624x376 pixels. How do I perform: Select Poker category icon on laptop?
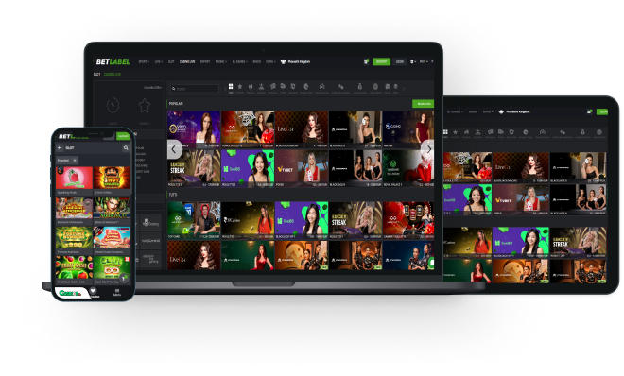click(x=283, y=86)
